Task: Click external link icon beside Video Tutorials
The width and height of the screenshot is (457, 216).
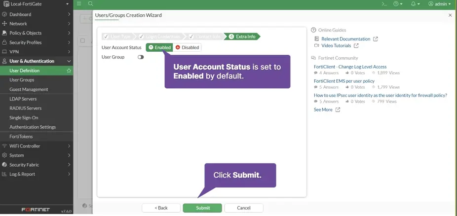Action: [x=356, y=46]
